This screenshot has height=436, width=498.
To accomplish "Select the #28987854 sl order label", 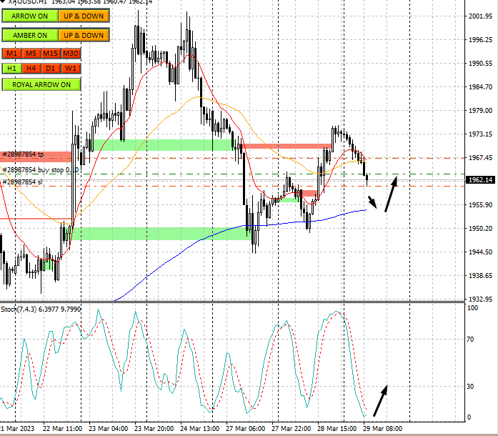I will pos(22,182).
